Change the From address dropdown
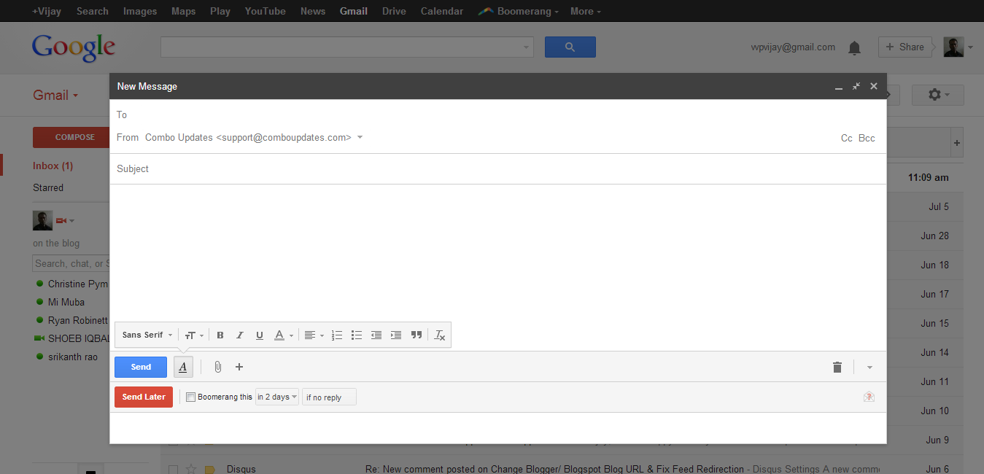Viewport: 984px width, 474px height. pyautogui.click(x=254, y=137)
